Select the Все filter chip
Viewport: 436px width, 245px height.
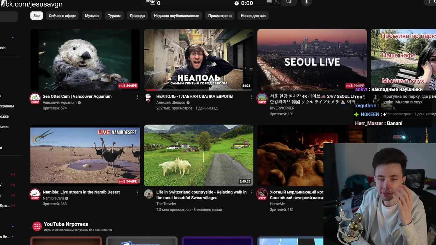click(x=36, y=16)
